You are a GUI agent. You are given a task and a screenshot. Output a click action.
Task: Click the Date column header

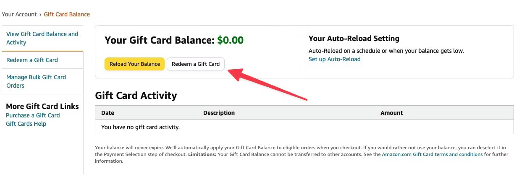(x=107, y=113)
